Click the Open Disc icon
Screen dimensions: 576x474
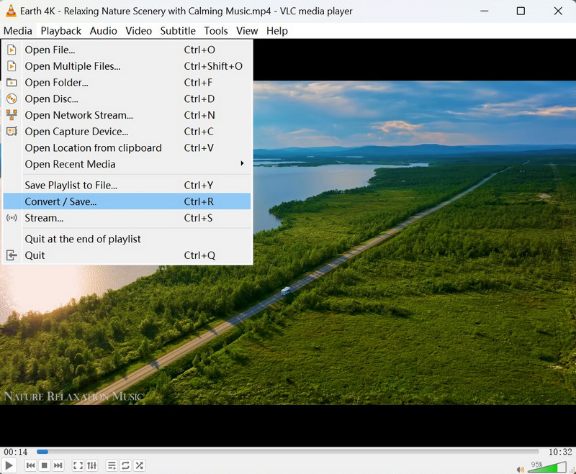pyautogui.click(x=12, y=99)
